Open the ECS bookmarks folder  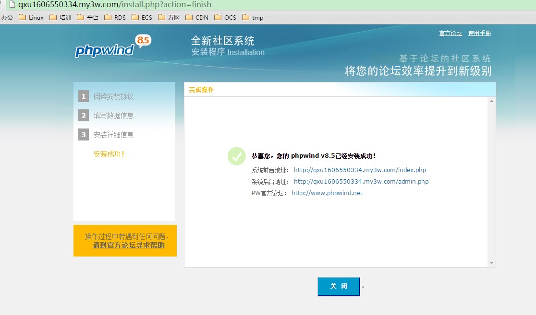142,17
